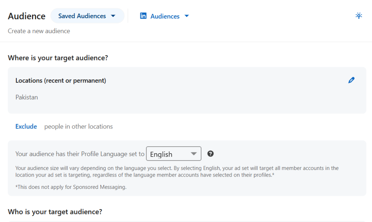
Task: Click the caret arrow next to Audiences
Action: click(187, 16)
